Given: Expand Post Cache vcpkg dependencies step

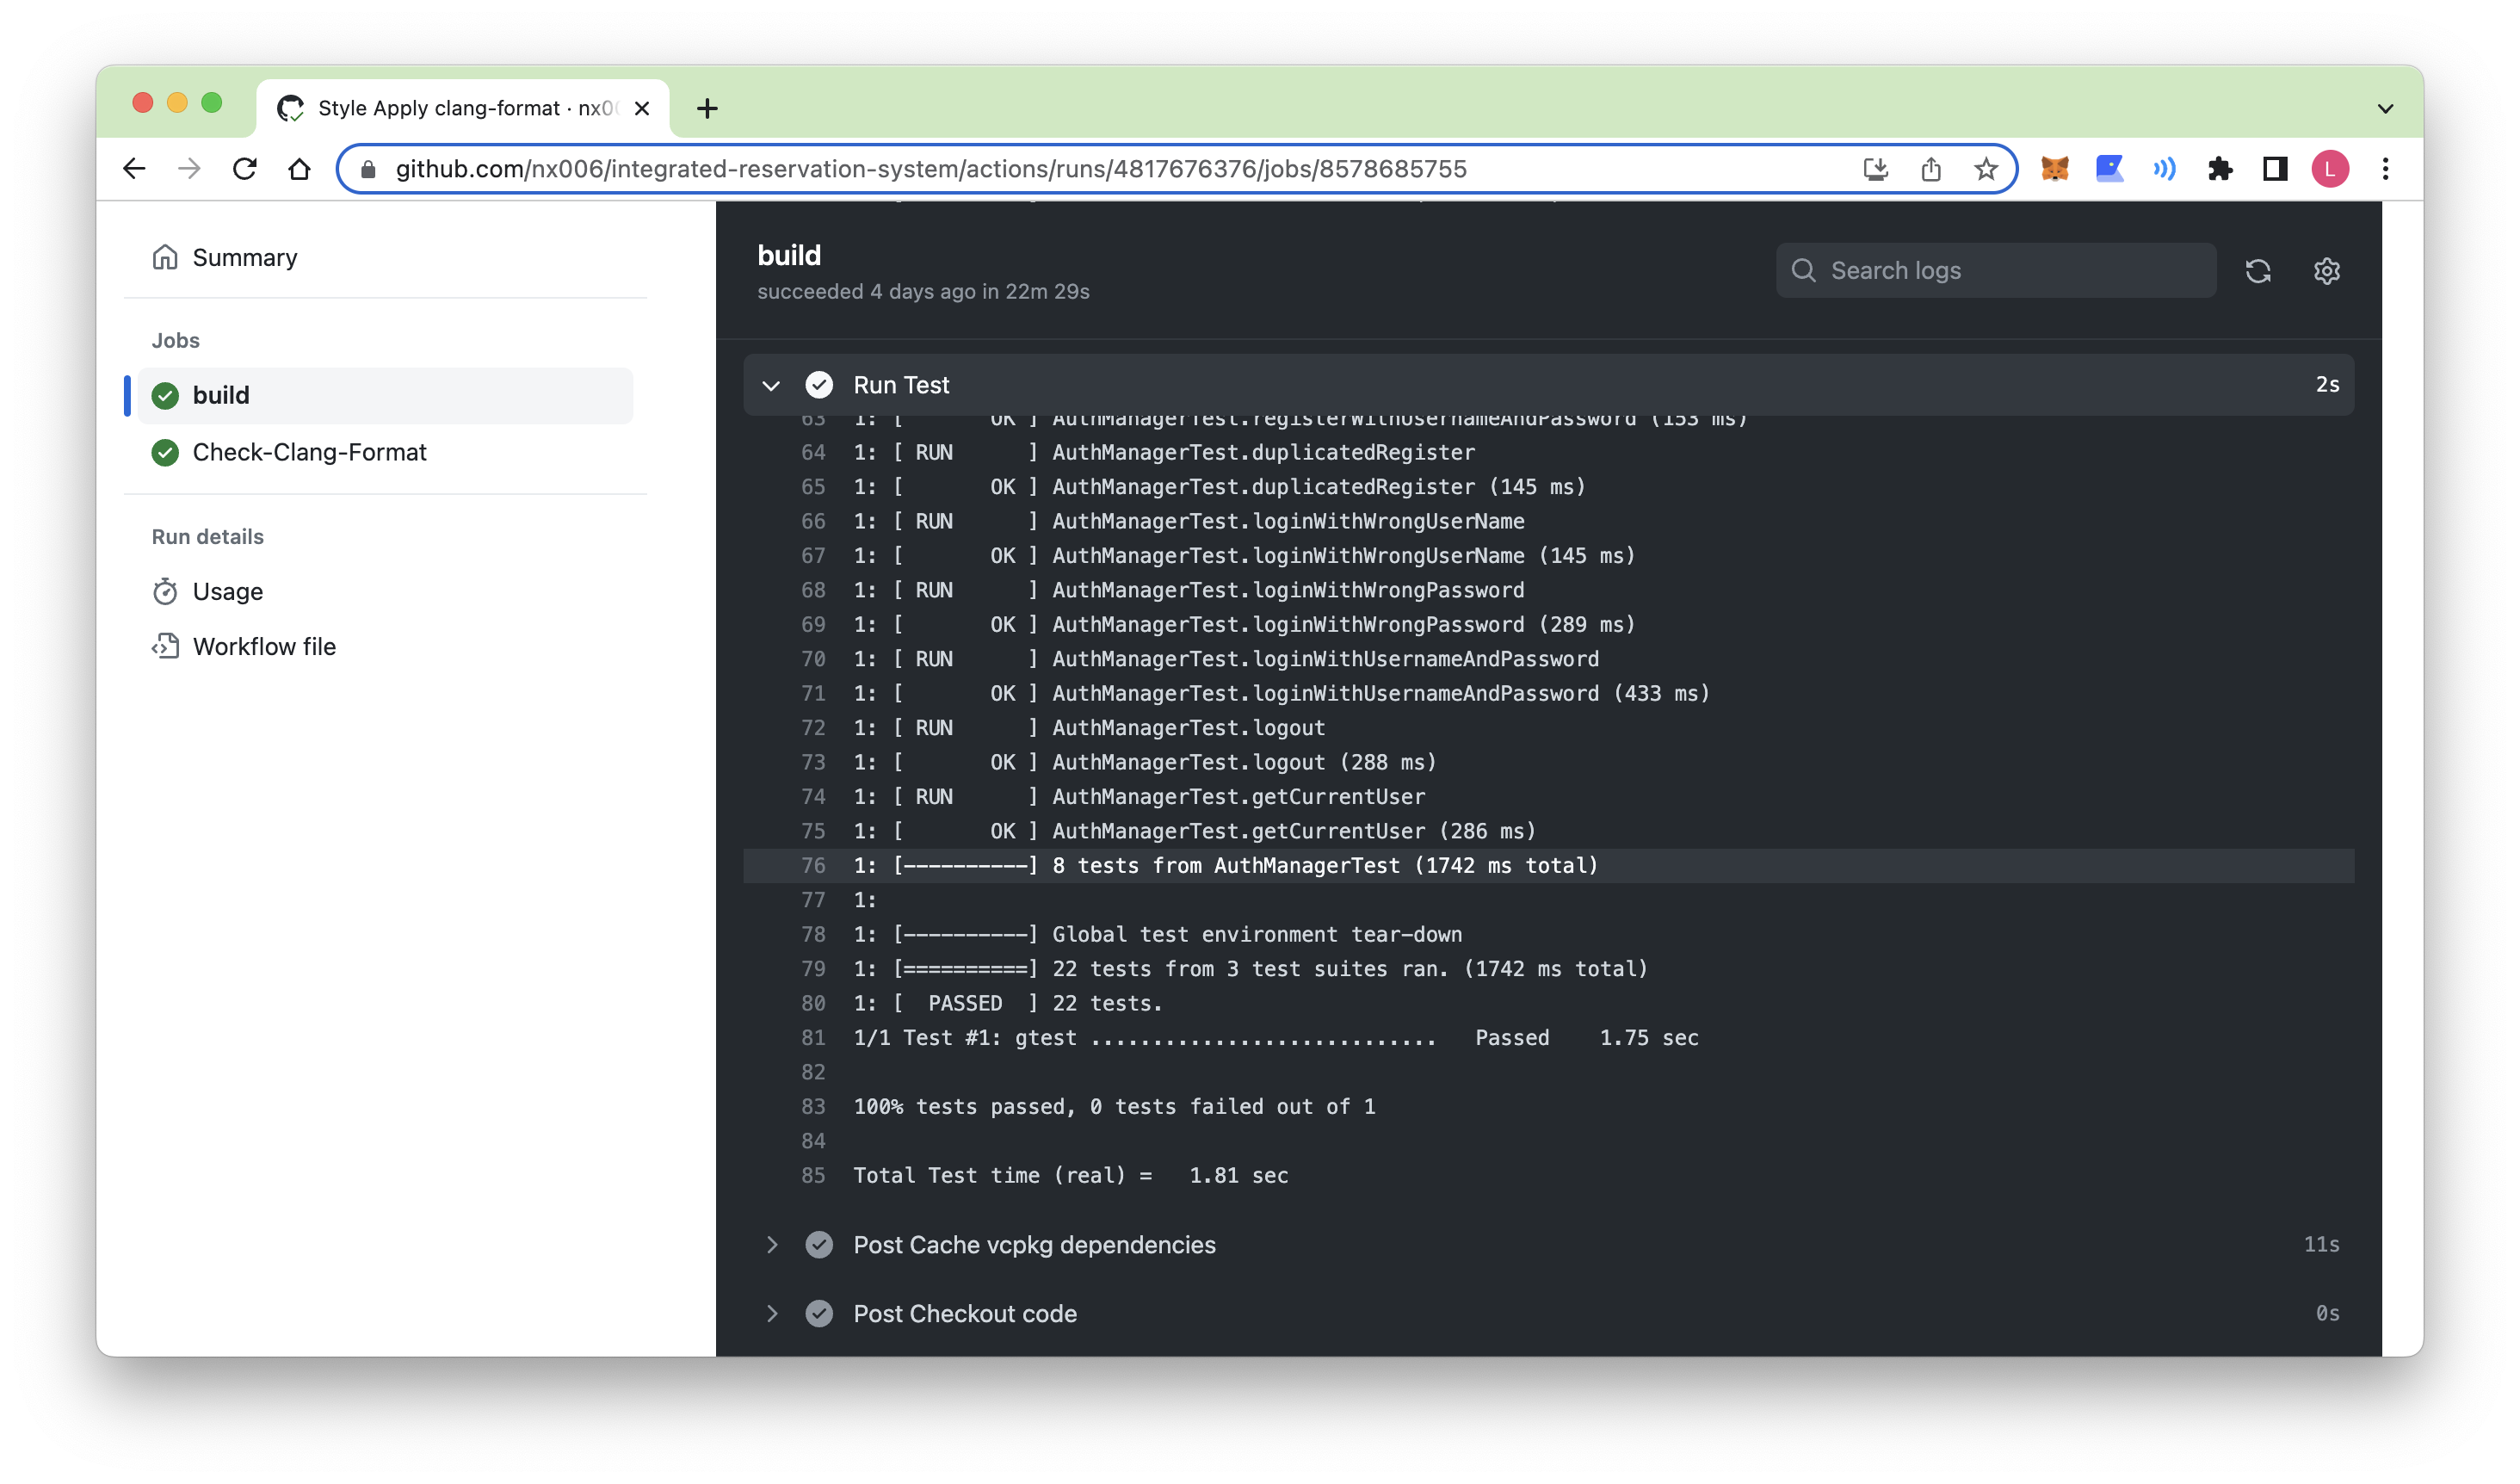Looking at the screenshot, I should coord(771,1245).
